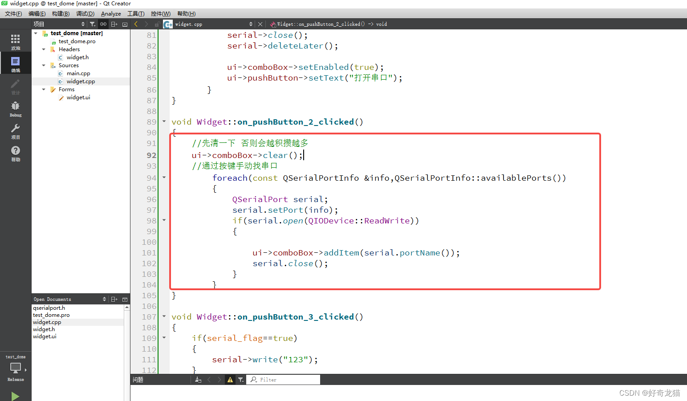Screen dimensions: 687x401
Task: Open the 工具(T) menu
Action: point(136,14)
